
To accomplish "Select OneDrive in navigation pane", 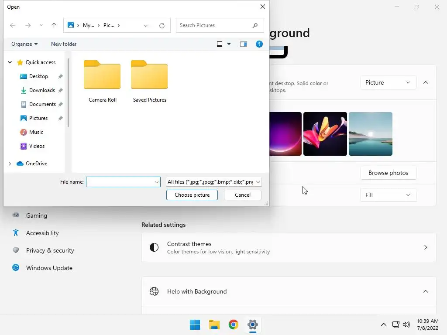I will [36, 164].
